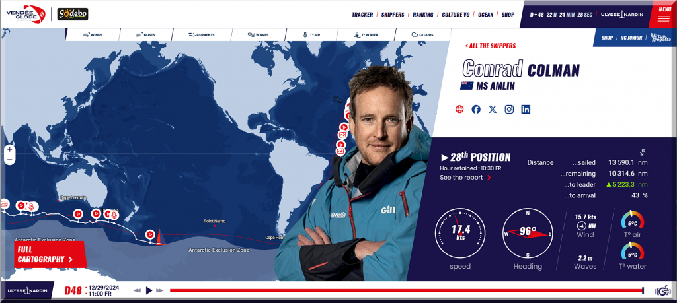Open the Skippers menu item
Viewport: 677px width, 303px height.
point(393,15)
